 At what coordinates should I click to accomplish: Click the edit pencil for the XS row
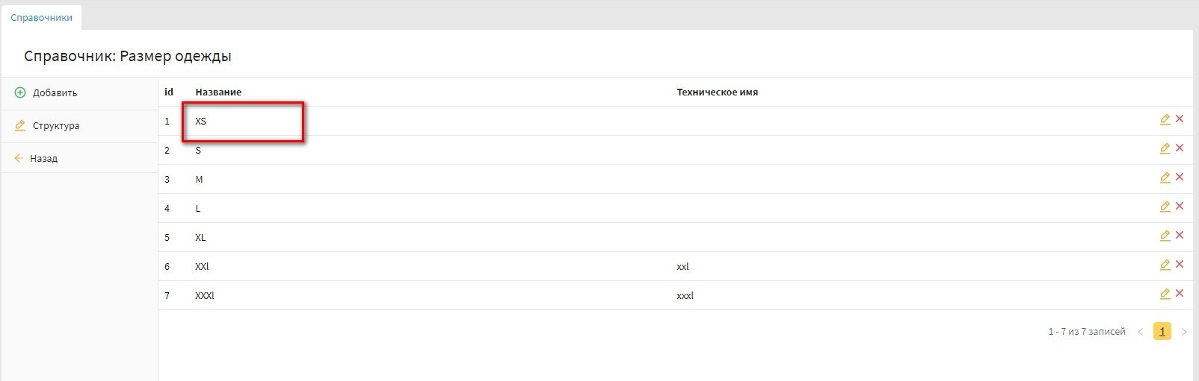point(1165,119)
